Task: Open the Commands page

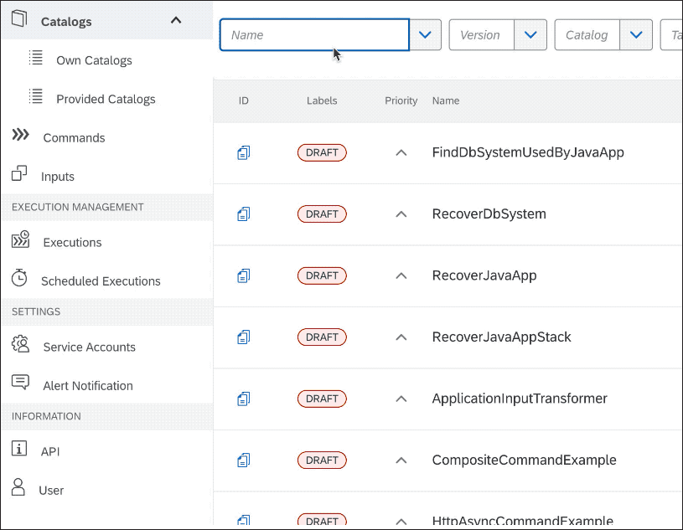Action: tap(74, 138)
